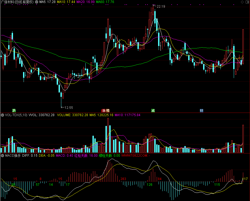Click the red 117 count in MACD panel
The width and height of the screenshot is (250, 201).
[x=245, y=179]
